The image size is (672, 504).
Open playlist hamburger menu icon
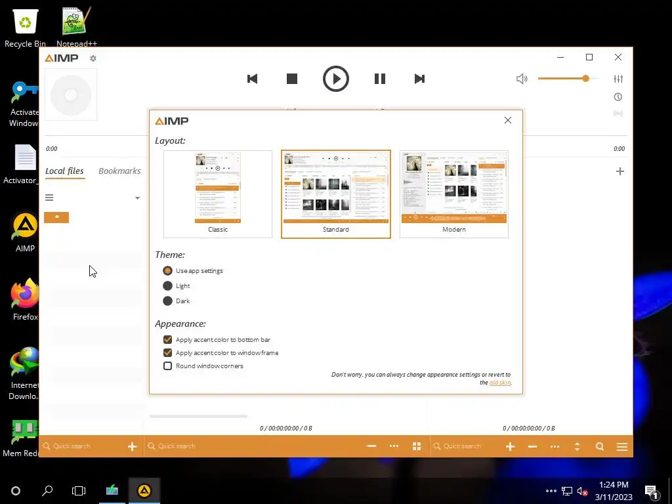point(622,446)
